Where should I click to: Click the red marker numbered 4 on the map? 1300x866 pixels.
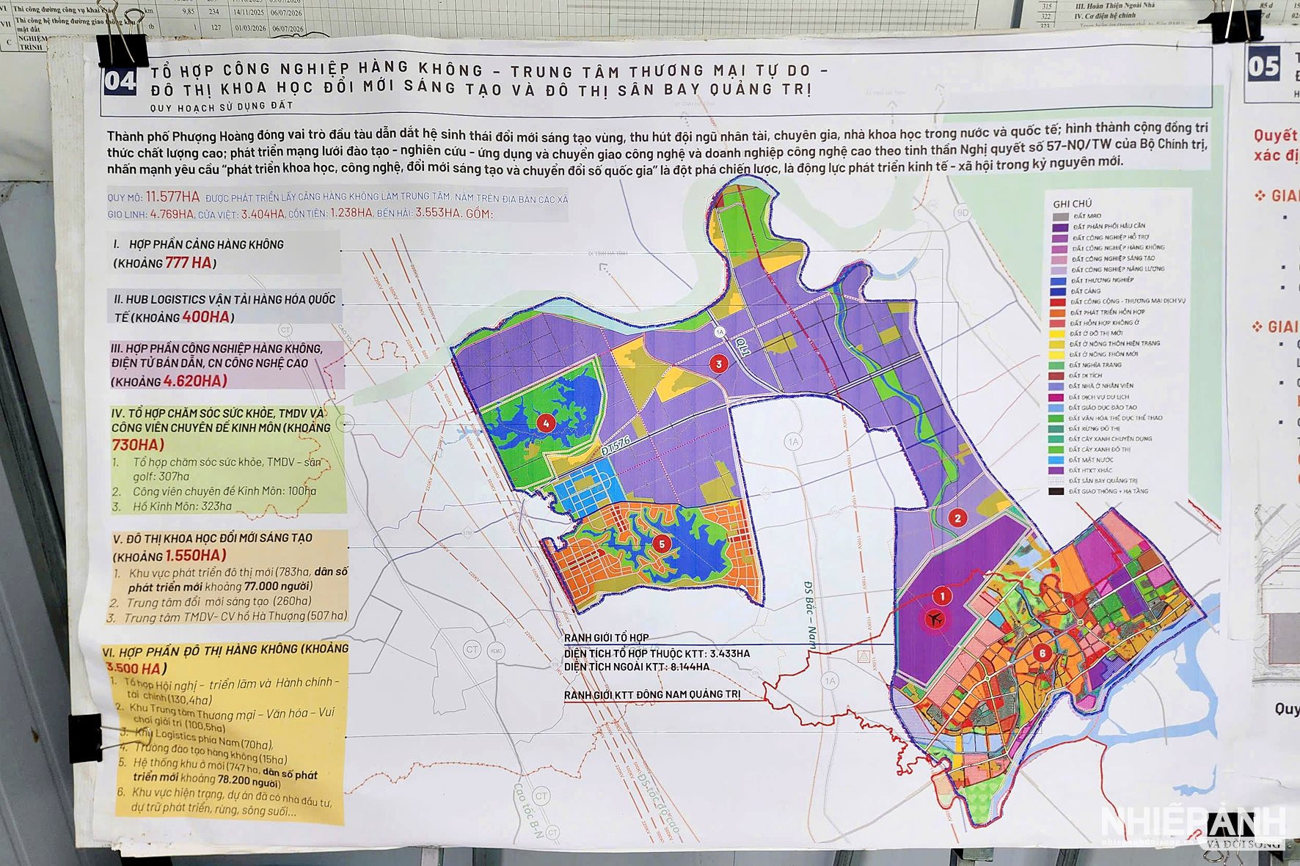pos(546,423)
